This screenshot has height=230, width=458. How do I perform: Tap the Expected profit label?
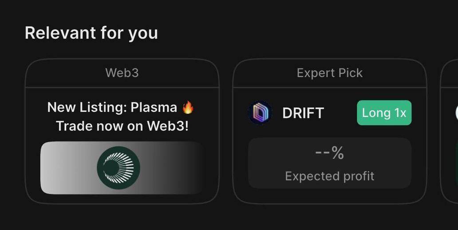pyautogui.click(x=329, y=176)
